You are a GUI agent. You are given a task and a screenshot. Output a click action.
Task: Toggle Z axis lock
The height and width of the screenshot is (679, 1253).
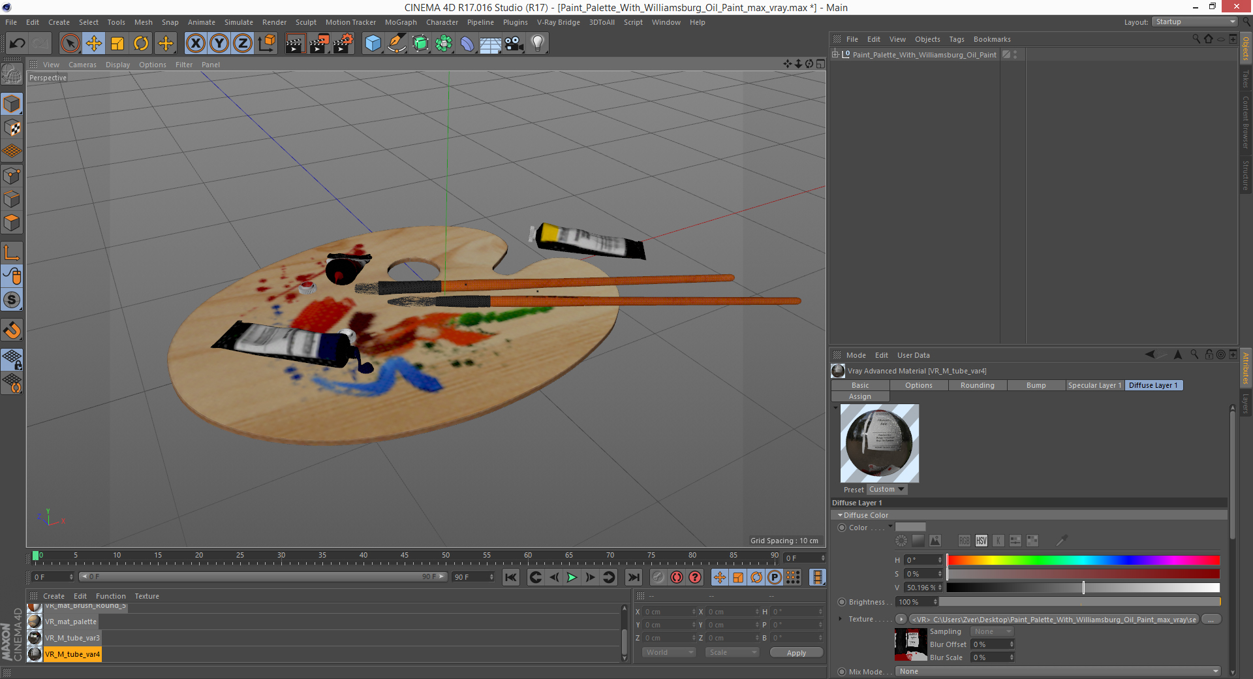243,44
